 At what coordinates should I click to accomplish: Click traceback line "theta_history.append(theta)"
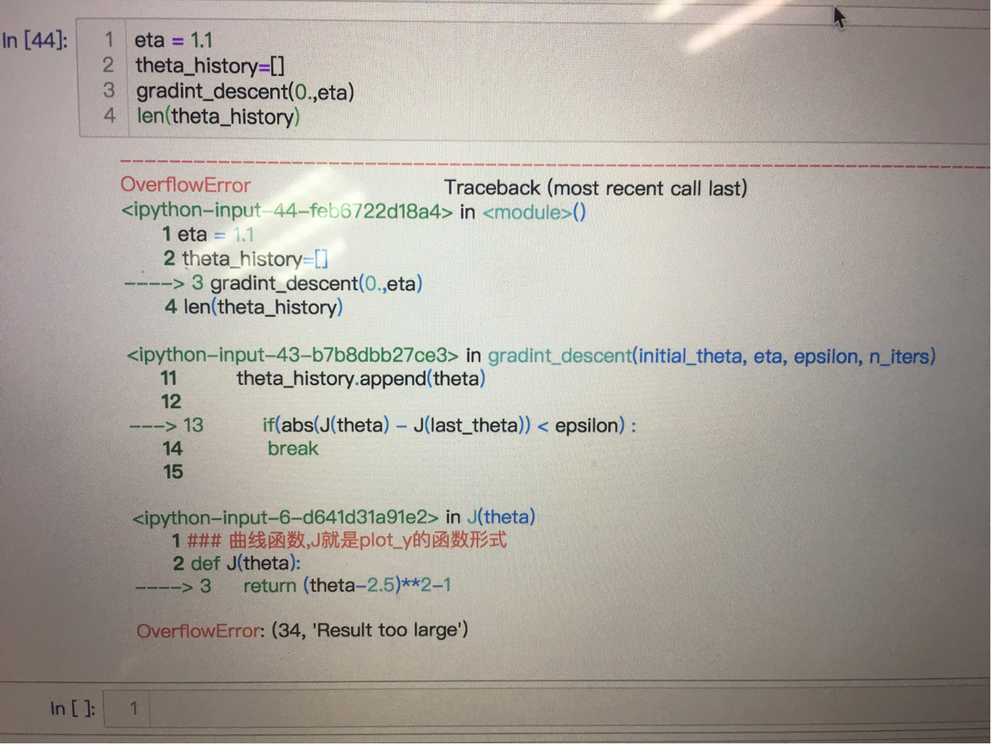[361, 379]
